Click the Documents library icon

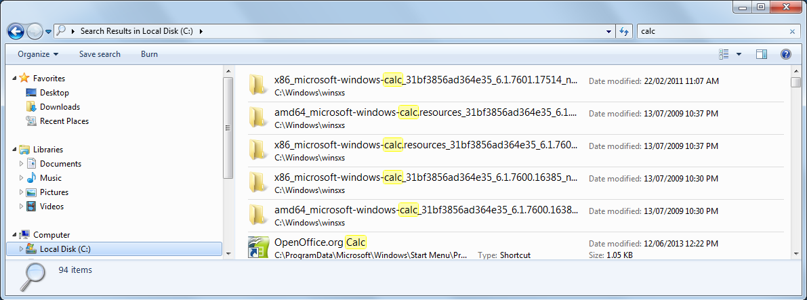pyautogui.click(x=31, y=164)
